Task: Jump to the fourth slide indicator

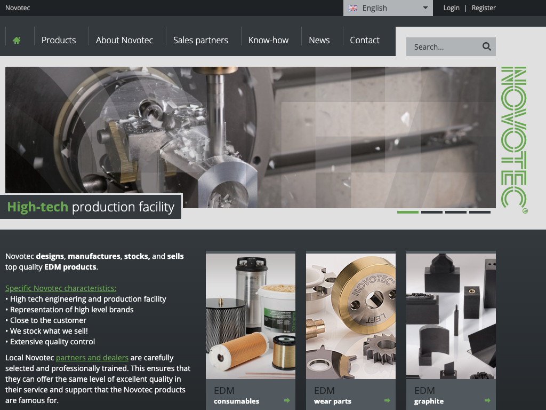Action: [479, 212]
